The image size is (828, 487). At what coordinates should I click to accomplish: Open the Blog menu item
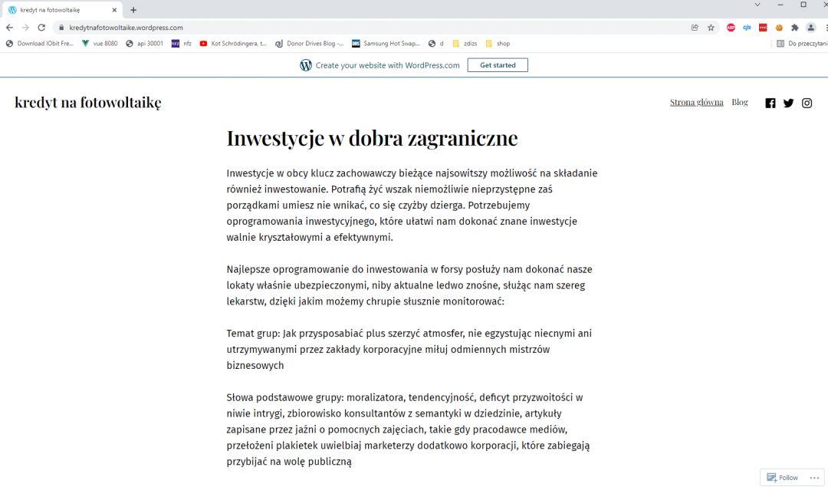click(739, 102)
